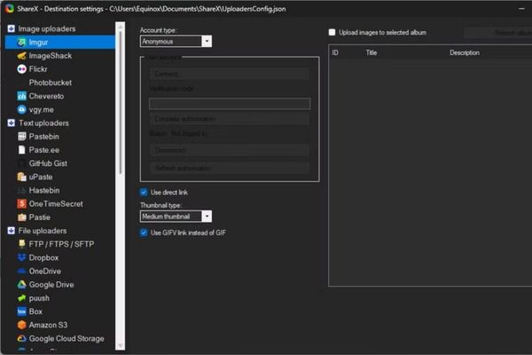This screenshot has width=532, height=355.
Task: Open the Thumbnail type dropdown
Action: (x=176, y=216)
